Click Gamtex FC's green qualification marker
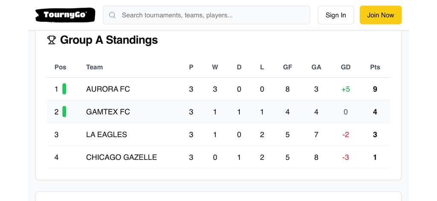Viewport: 437px width, 201px height. (x=64, y=112)
